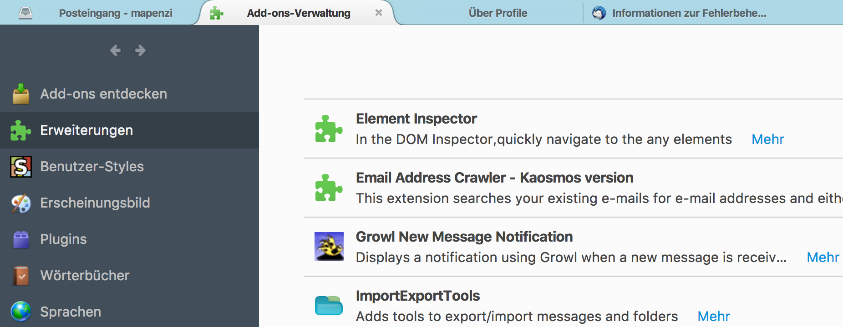Open Mehr link for Element Inspector

[x=767, y=139]
